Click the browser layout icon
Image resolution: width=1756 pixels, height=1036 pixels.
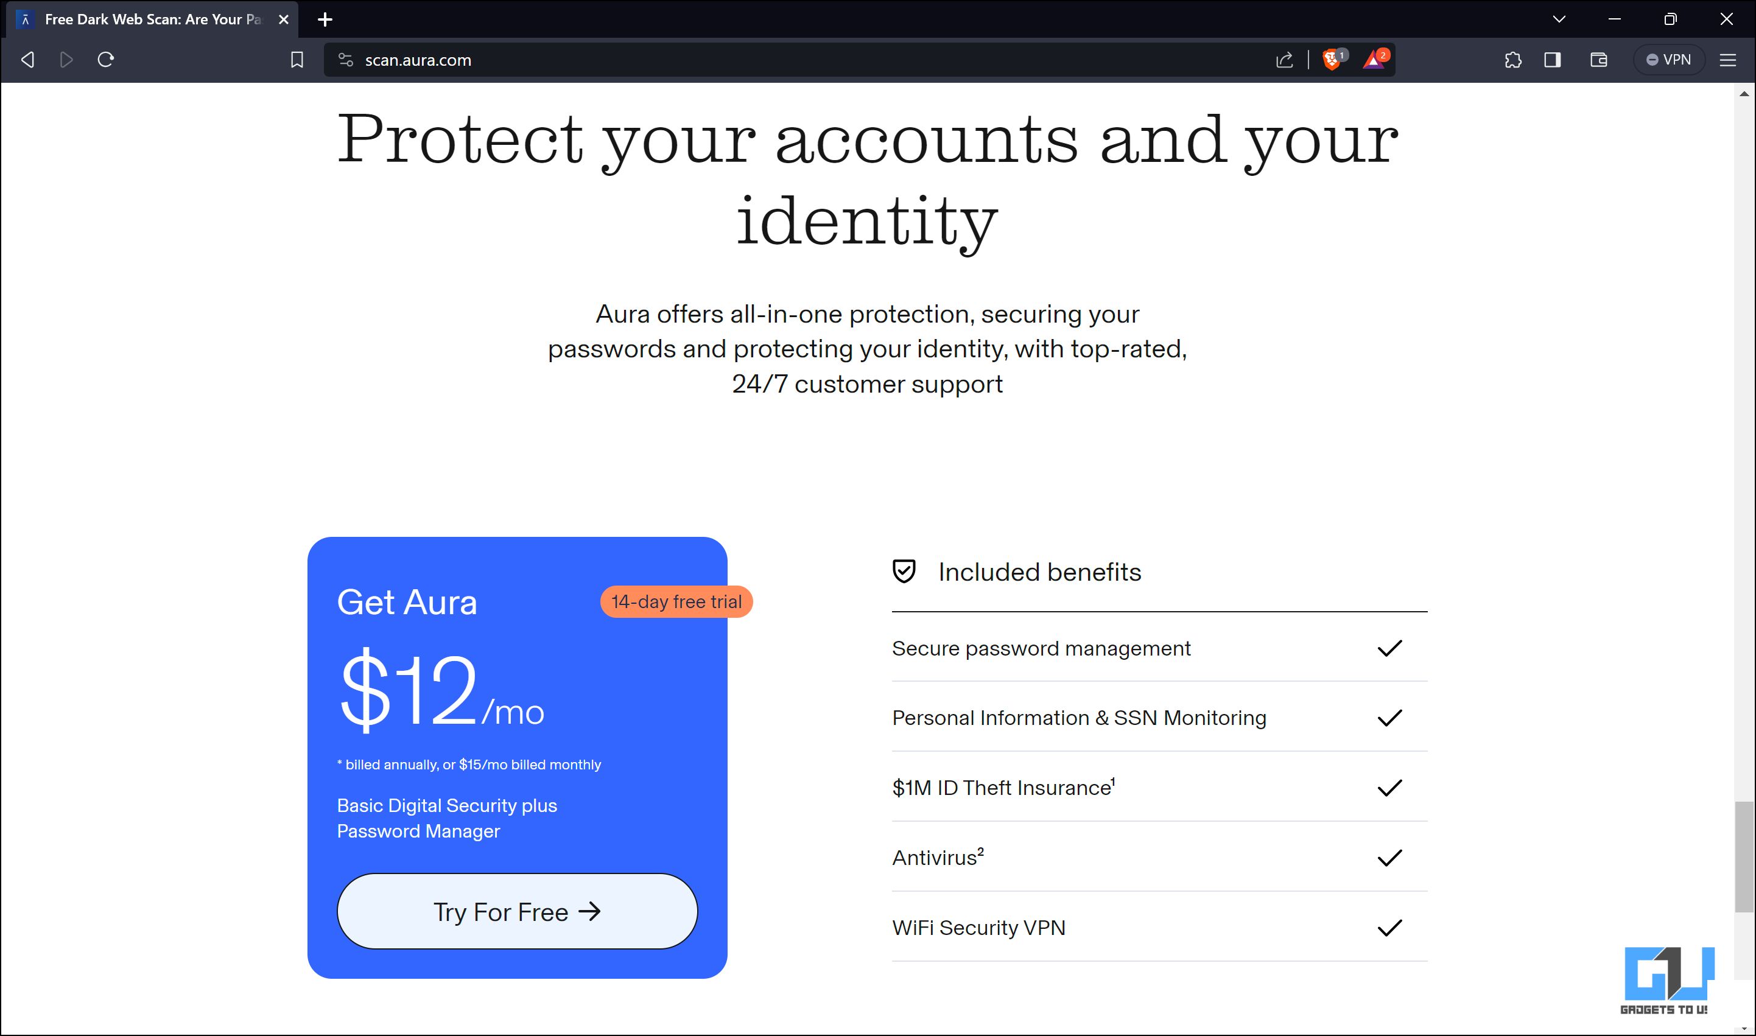[x=1556, y=59]
